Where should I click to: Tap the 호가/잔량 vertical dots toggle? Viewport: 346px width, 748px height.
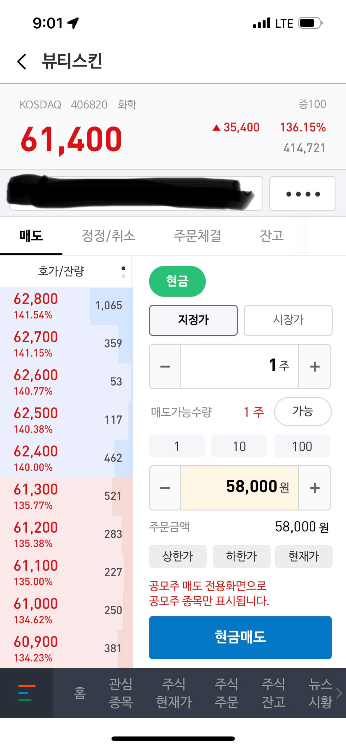[123, 272]
